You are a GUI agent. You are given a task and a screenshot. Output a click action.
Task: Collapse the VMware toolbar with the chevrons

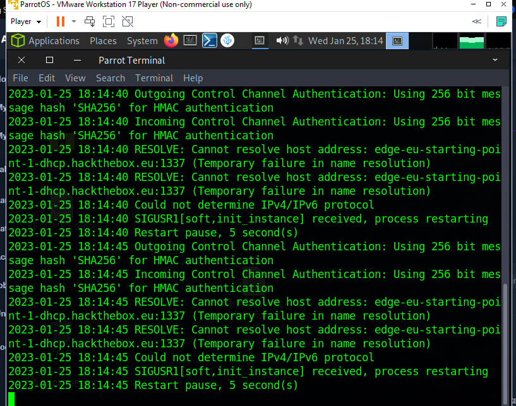pyautogui.click(x=476, y=21)
